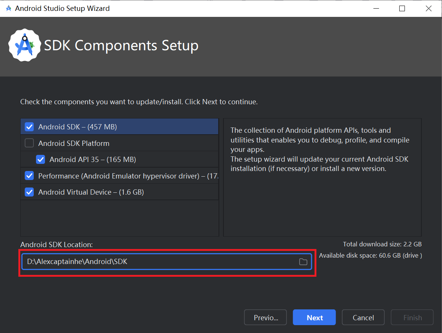The height and width of the screenshot is (333, 442).
Task: Maximize the setup wizard window
Action: (x=402, y=8)
